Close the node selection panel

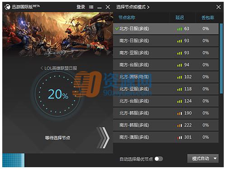pos(218,7)
